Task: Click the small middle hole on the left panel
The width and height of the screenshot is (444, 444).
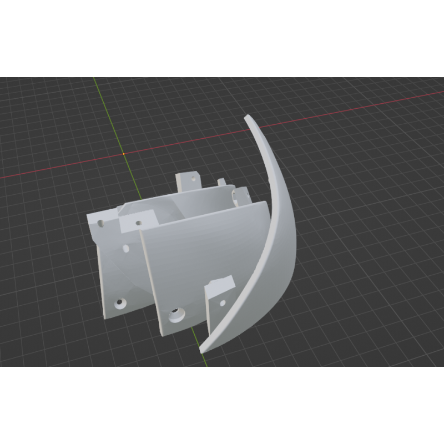Action: [x=127, y=248]
